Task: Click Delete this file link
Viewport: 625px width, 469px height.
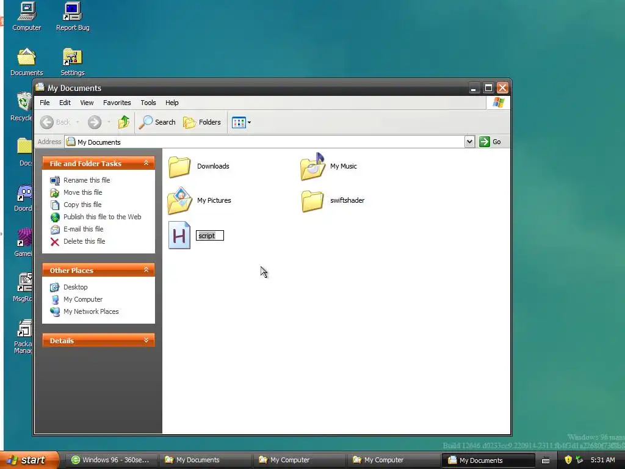Action: click(84, 241)
